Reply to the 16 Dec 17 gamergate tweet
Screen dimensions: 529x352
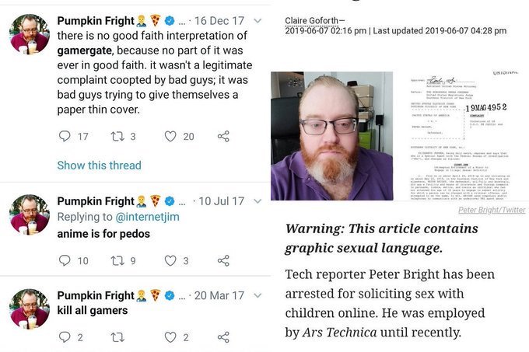(65, 136)
